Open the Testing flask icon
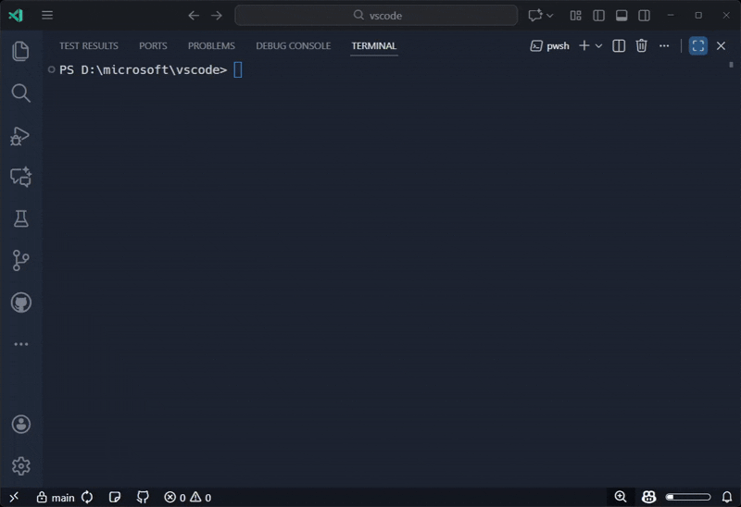 (x=20, y=218)
